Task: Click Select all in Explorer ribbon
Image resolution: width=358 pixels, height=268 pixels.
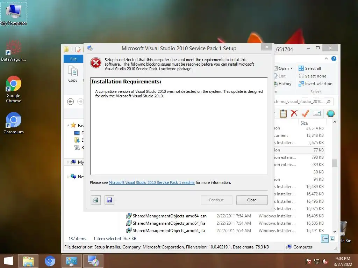Action: pyautogui.click(x=310, y=68)
